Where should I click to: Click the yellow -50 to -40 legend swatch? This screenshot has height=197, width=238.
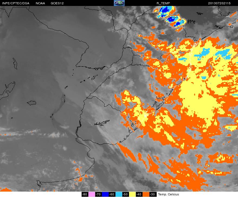coord(132,194)
